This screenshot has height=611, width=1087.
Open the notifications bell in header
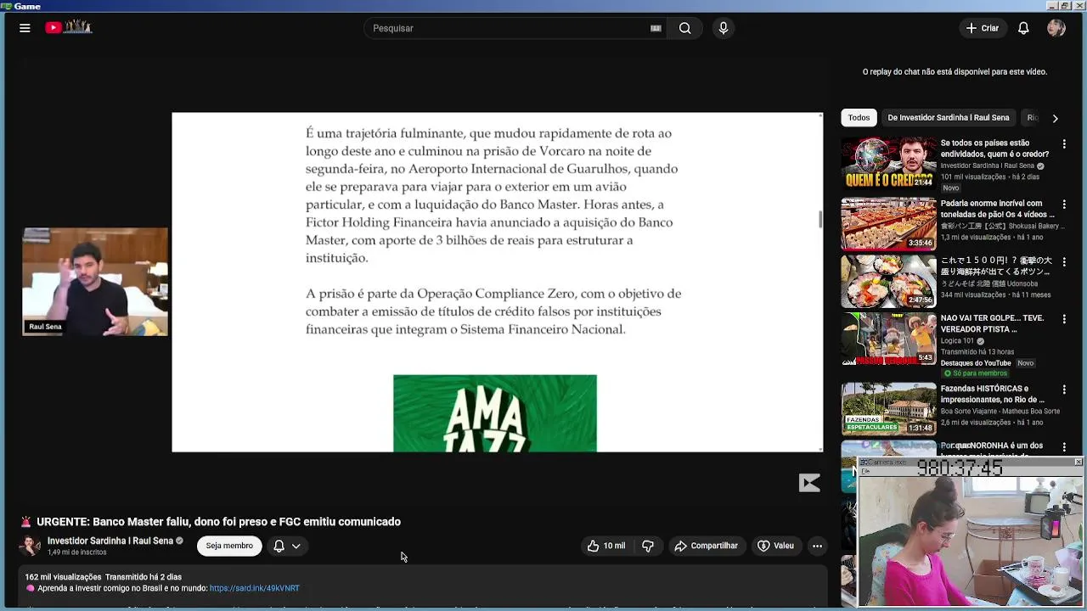point(1023,28)
